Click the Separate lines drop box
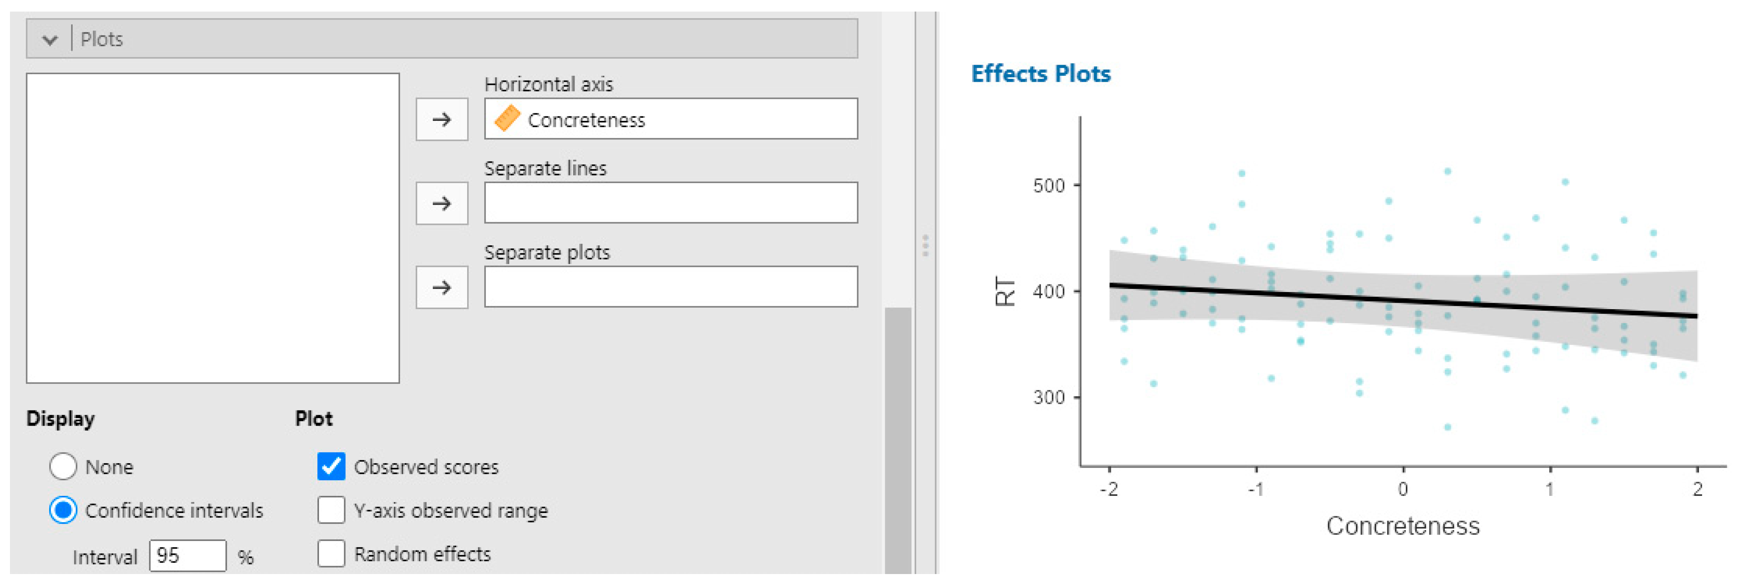Viewport: 1738px width, 588px height. [x=670, y=203]
